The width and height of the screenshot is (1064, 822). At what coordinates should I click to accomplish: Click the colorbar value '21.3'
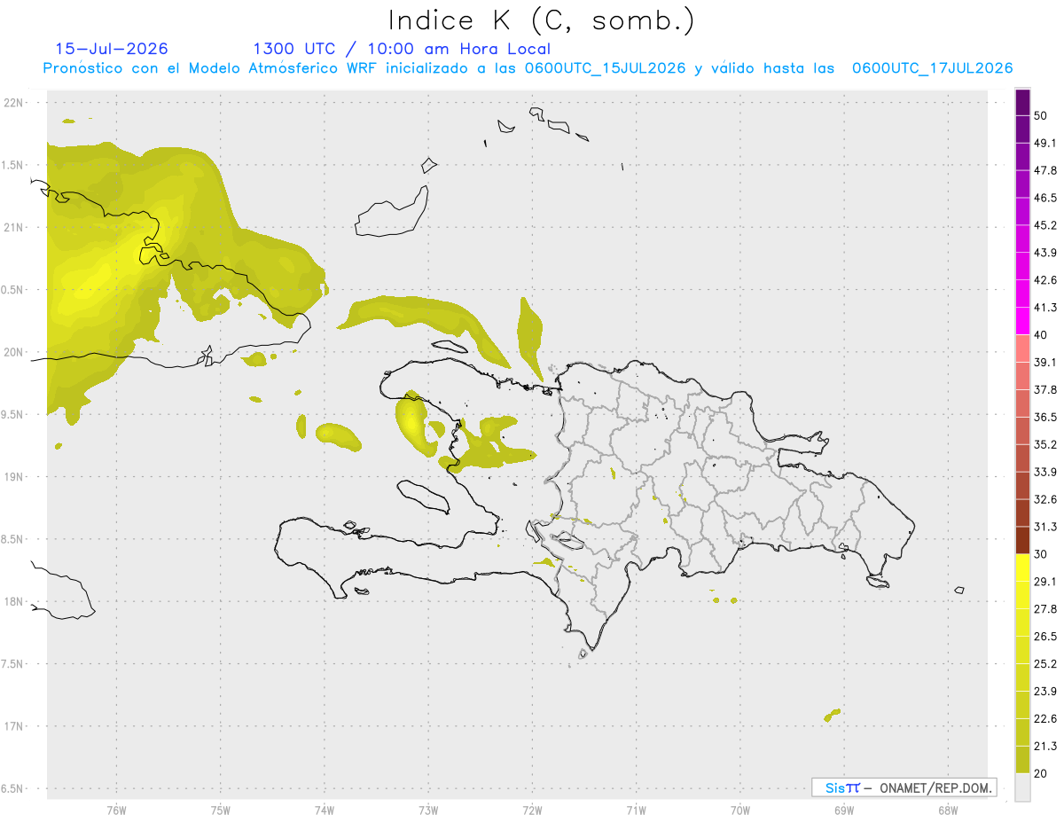point(1045,747)
